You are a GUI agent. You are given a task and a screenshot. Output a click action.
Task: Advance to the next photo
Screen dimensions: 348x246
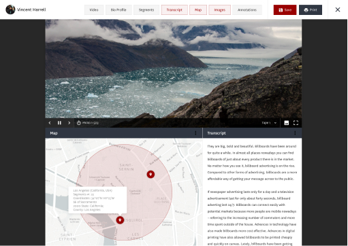(69, 123)
